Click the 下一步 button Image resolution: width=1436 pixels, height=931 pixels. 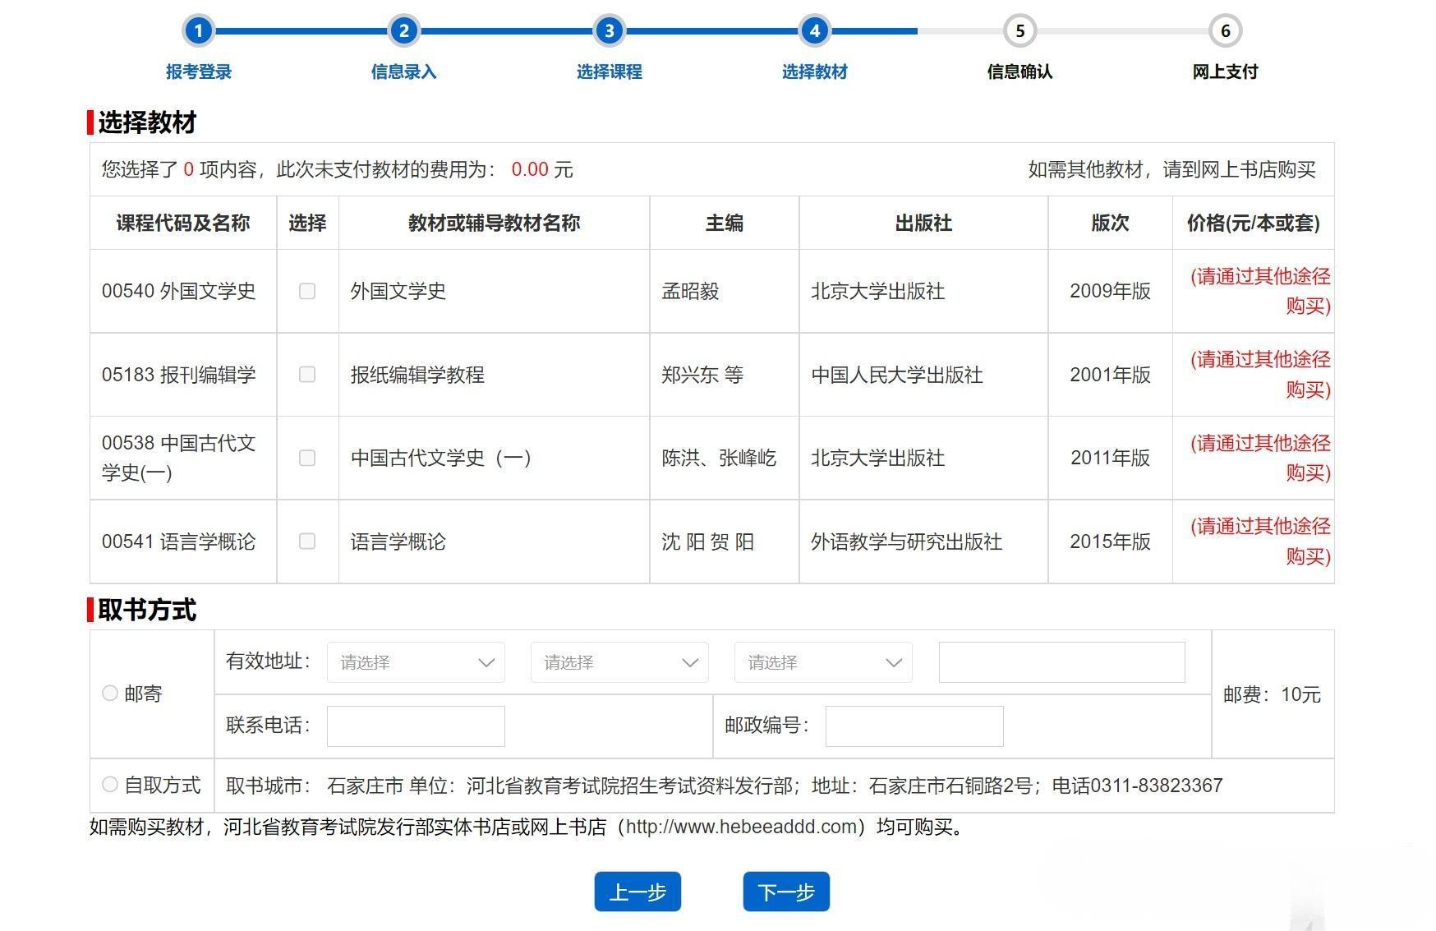[x=785, y=892]
